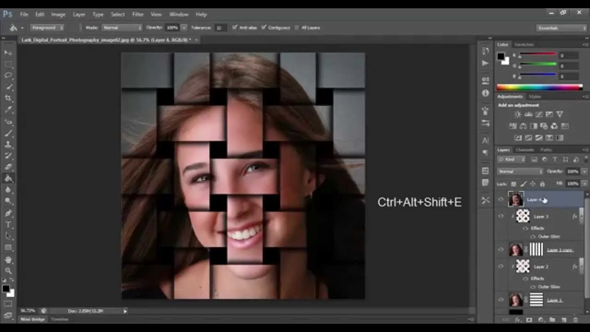Create a new group with the folder icon
Screen dimensions: 590x332
(552, 320)
